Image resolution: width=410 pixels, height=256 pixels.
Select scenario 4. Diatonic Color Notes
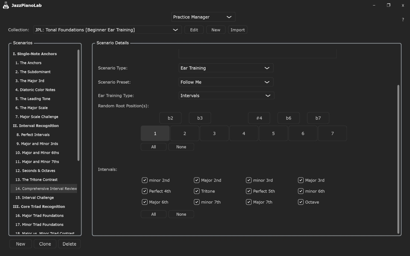(44, 90)
